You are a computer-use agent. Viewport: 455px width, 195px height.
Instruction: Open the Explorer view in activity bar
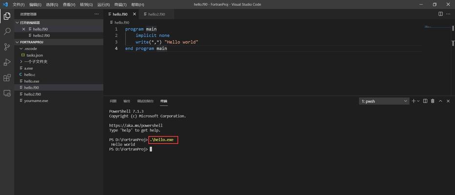coord(7,16)
